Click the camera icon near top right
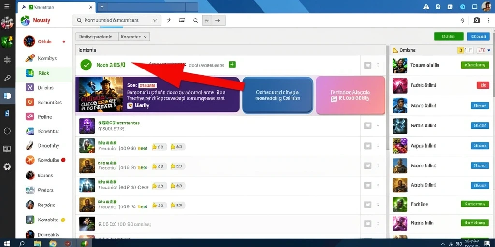 click(x=477, y=20)
